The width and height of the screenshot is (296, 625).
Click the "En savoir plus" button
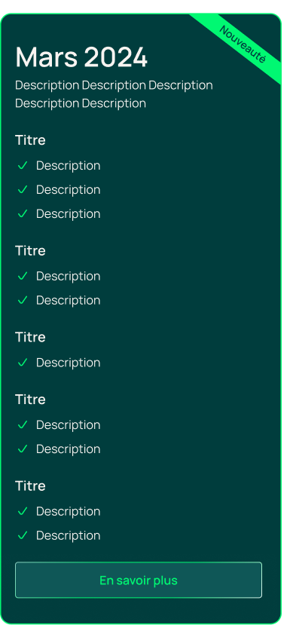139,580
